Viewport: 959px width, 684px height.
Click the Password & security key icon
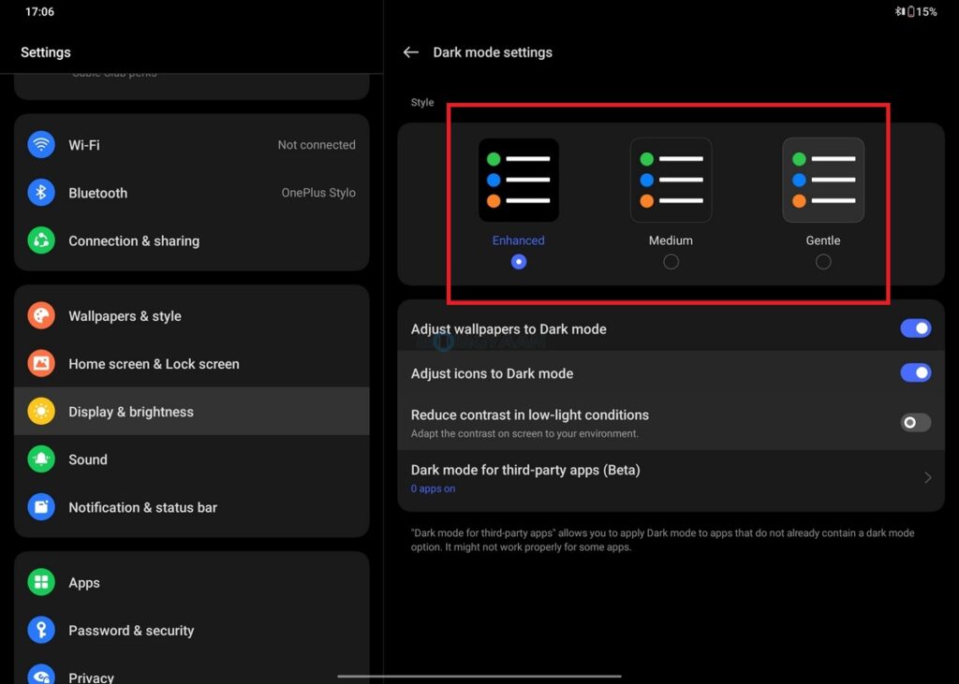[x=41, y=631]
